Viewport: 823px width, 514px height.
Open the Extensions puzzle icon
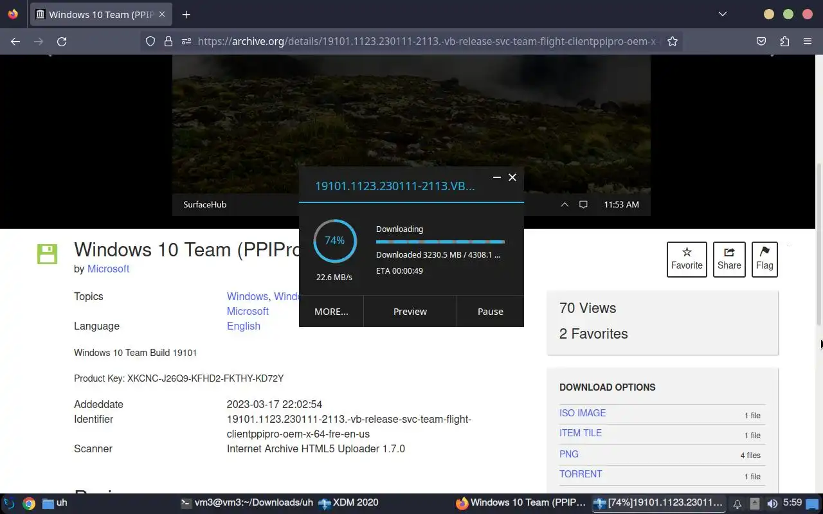[x=784, y=41]
